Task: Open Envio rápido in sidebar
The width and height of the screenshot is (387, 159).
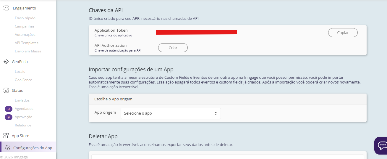Action: pyautogui.click(x=25, y=18)
